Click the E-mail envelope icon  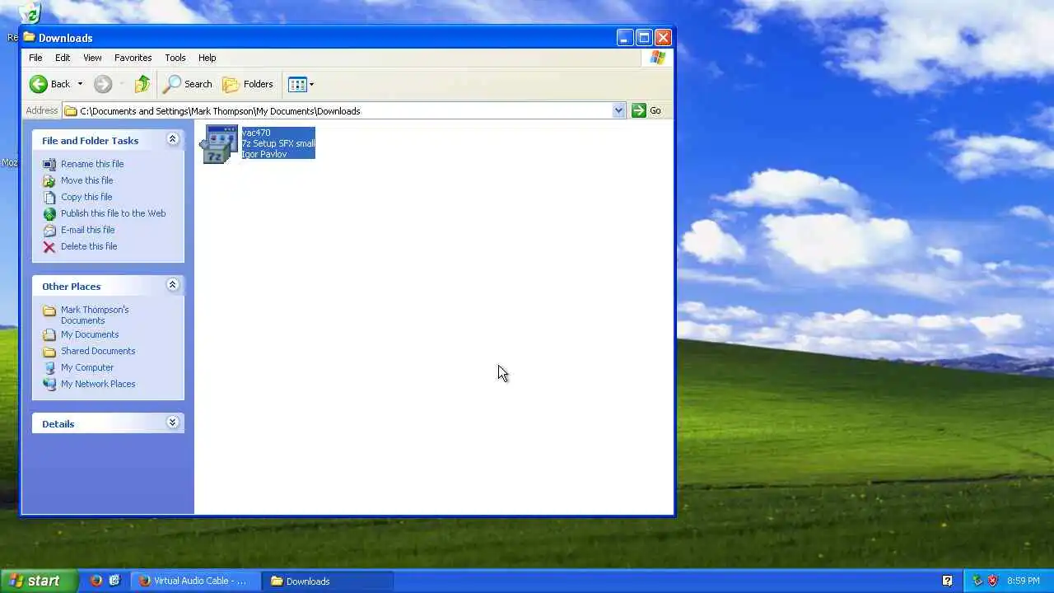click(x=49, y=230)
